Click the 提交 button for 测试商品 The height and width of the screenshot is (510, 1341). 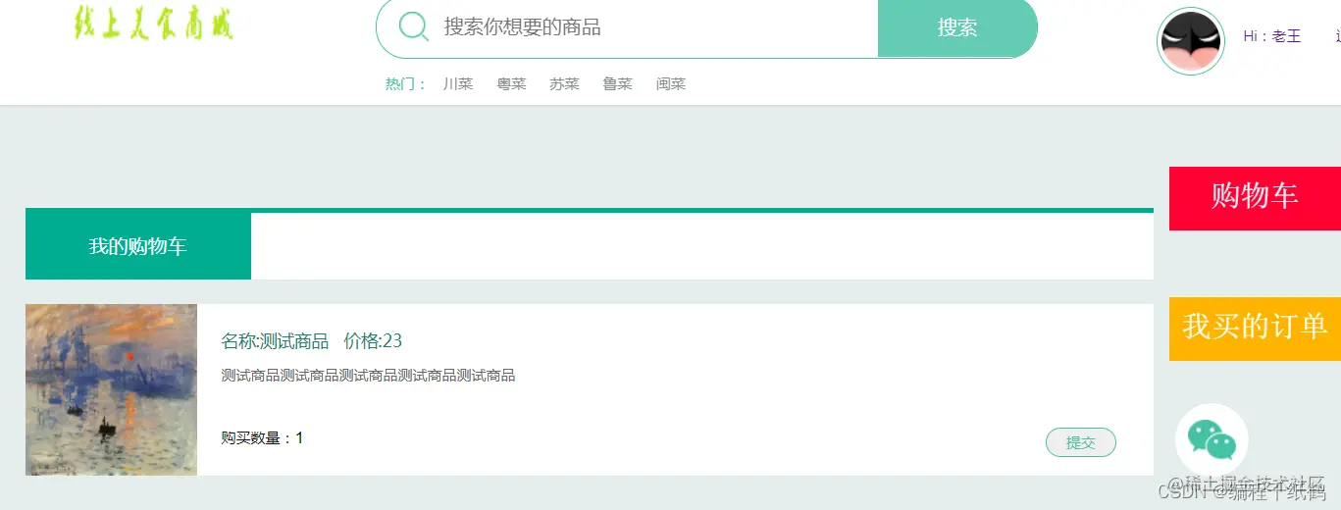(1081, 442)
